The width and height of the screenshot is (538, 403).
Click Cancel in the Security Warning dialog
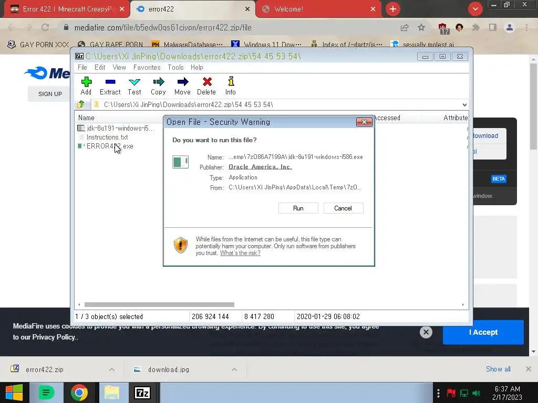[x=343, y=208]
